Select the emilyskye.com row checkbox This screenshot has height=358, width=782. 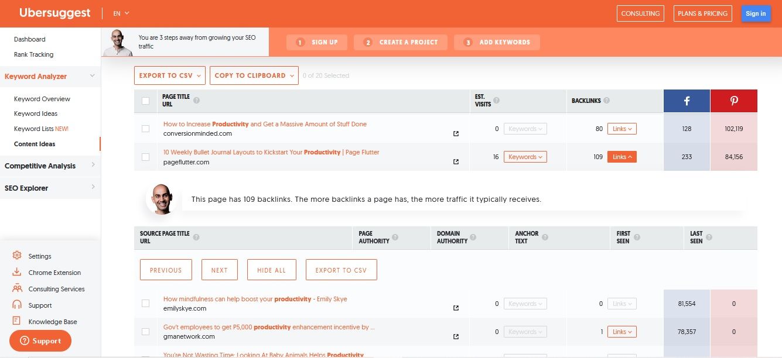coord(146,303)
